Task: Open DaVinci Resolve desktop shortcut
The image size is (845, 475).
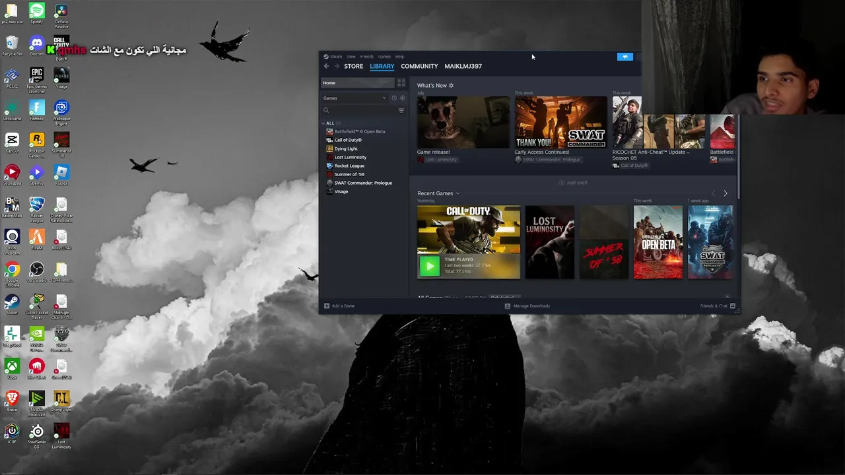Action: tap(61, 15)
